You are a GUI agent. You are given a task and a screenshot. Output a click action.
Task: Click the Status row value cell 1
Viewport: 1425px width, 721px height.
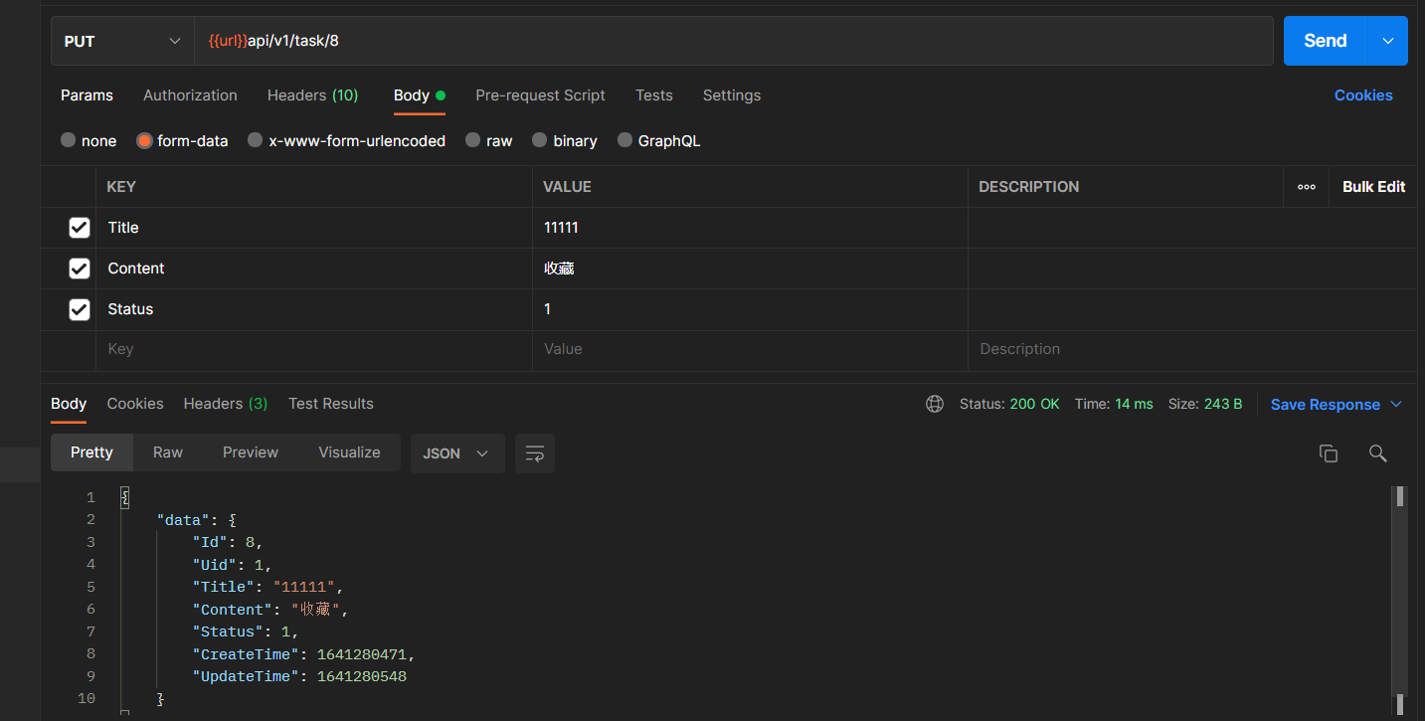pos(750,309)
